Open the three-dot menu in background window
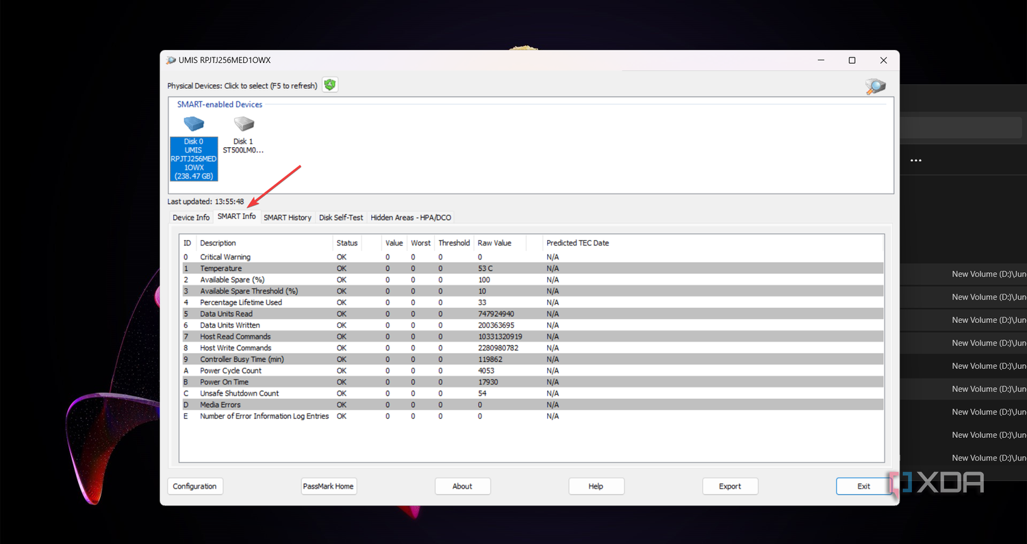Screen dimensions: 1027x544 (x=915, y=161)
